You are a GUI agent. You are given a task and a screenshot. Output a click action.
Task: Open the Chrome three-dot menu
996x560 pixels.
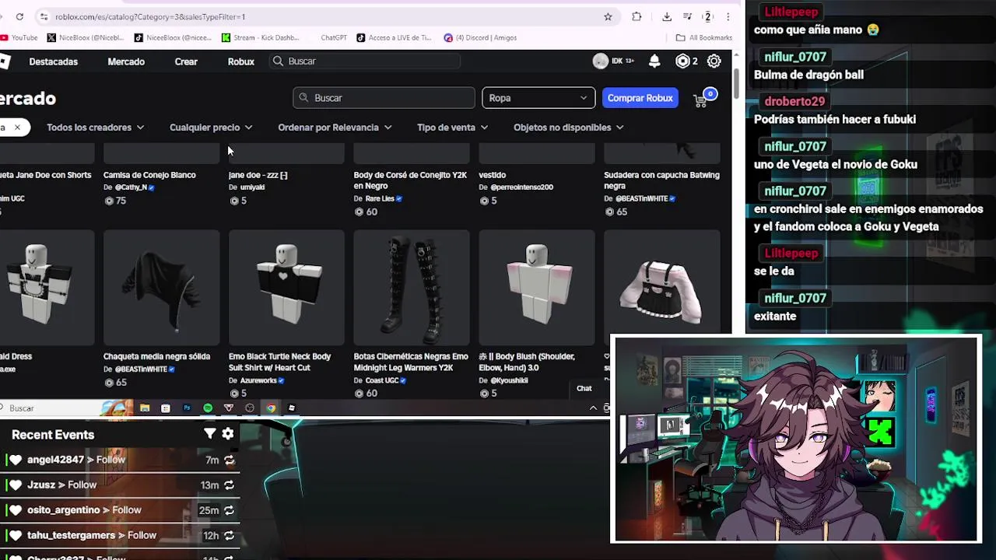pos(728,16)
